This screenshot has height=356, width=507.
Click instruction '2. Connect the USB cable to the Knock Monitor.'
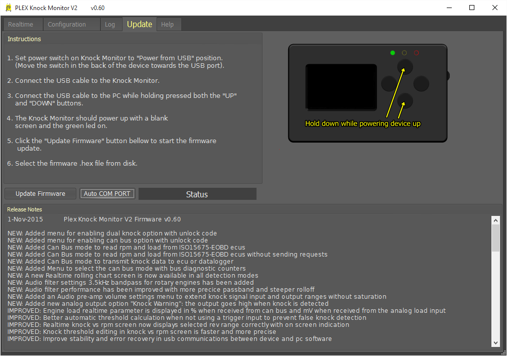point(83,80)
